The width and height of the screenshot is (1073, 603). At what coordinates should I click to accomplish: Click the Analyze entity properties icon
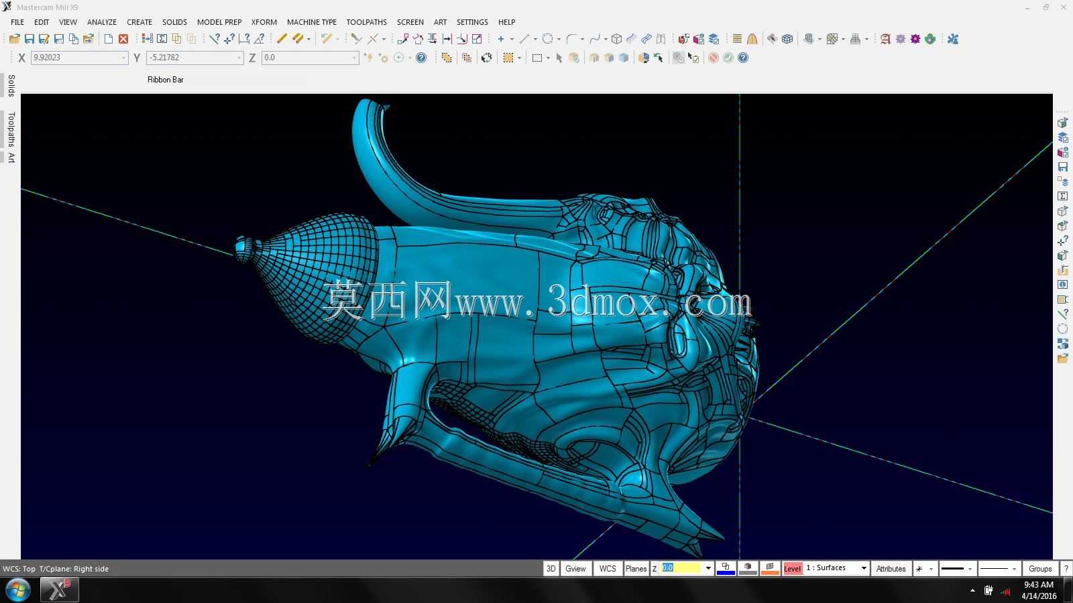[x=214, y=39]
